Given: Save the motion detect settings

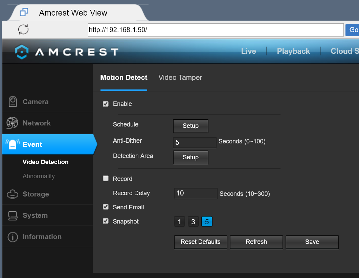Looking at the screenshot, I should tap(312, 242).
